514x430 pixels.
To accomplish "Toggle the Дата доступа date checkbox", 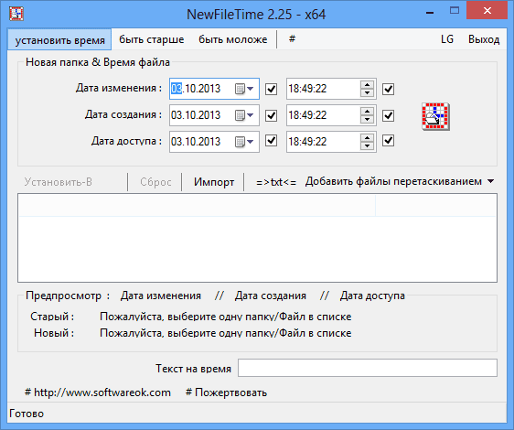I will click(x=271, y=141).
